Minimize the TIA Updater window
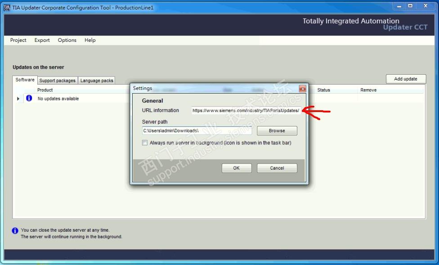The height and width of the screenshot is (265, 439). tap(399, 6)
